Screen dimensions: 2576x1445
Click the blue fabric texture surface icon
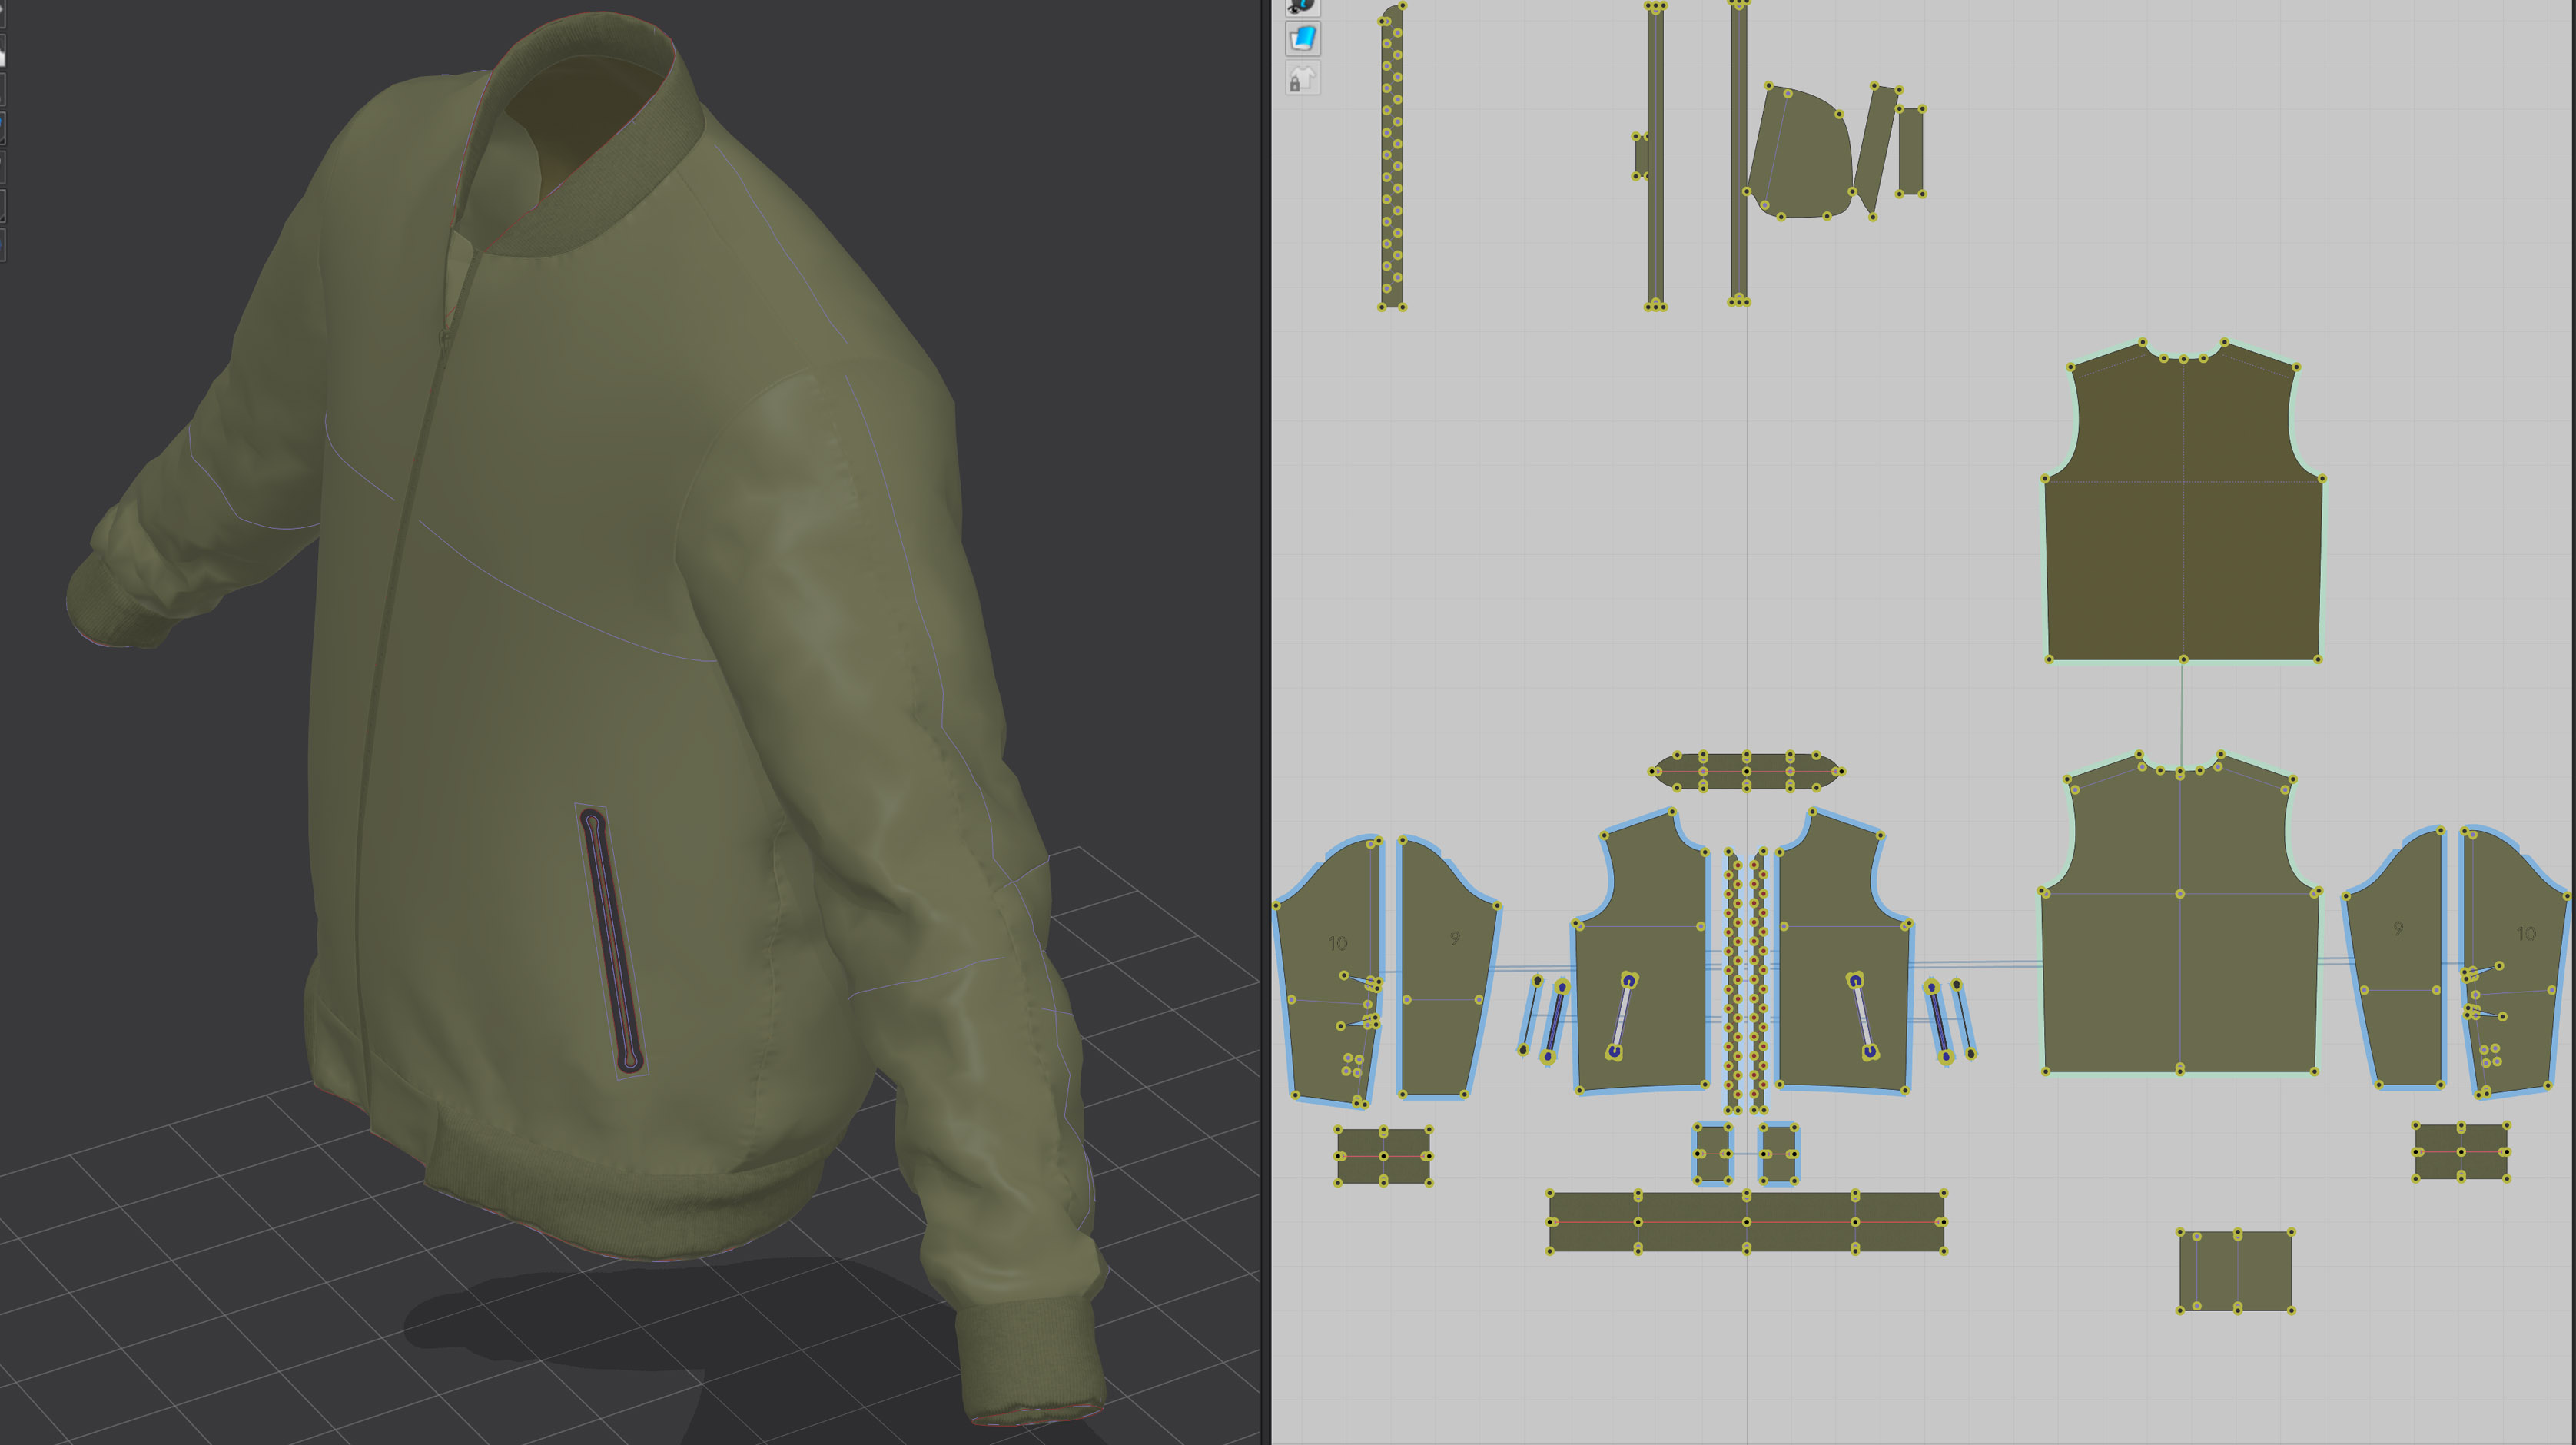pos(1302,39)
